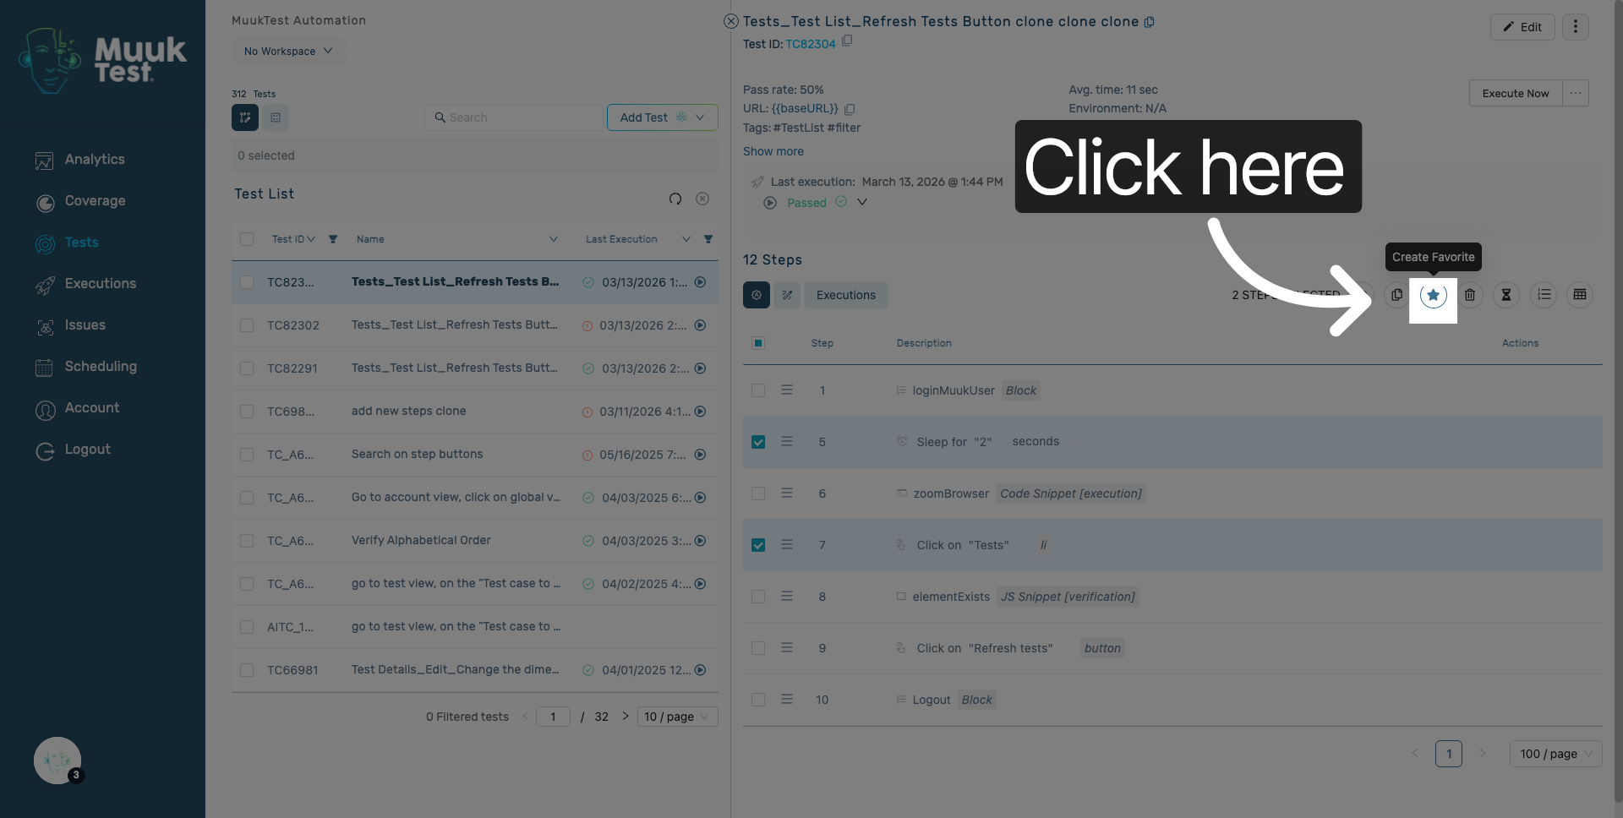Open the Name column dropdown arrow
1623x818 pixels.
click(554, 239)
